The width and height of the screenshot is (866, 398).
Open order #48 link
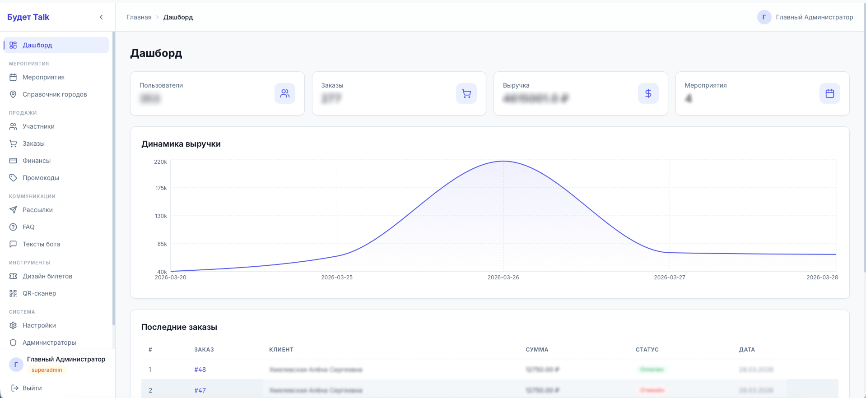200,370
